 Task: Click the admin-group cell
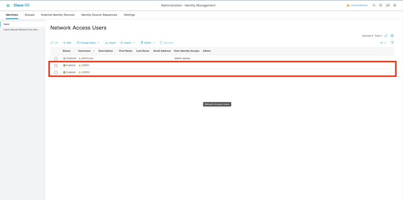click(182, 58)
